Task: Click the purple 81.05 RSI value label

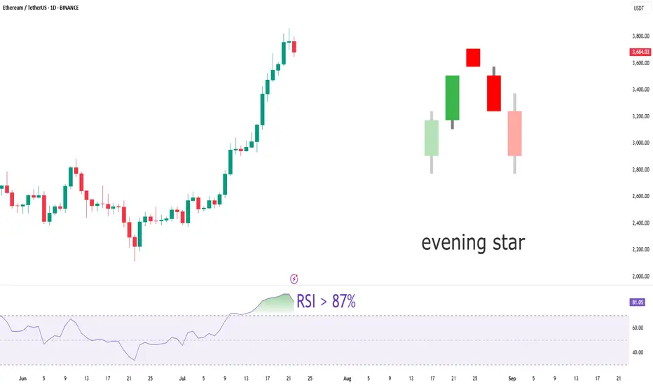Action: click(x=637, y=302)
